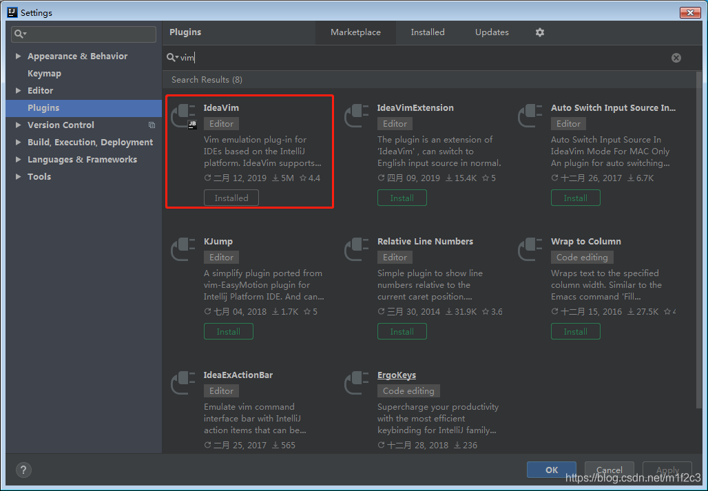This screenshot has height=491, width=708.
Task: Select Plugins in the settings tree
Action: [x=83, y=108]
